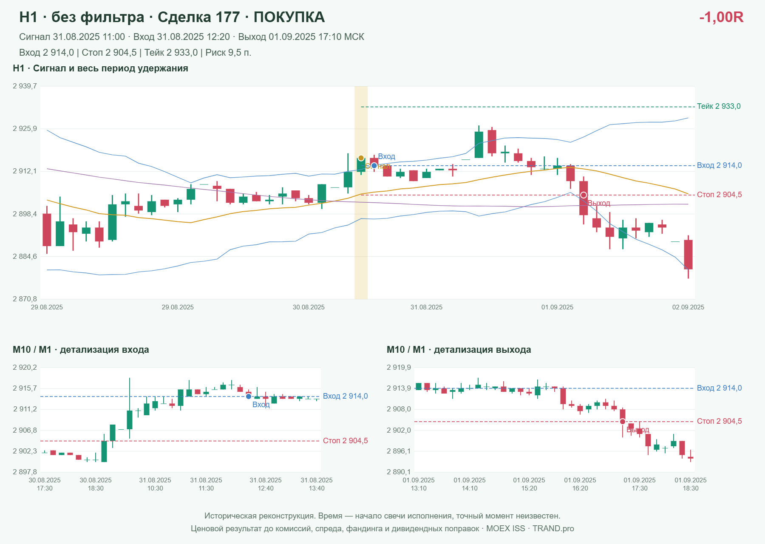The width and height of the screenshot is (765, 544).
Task: Click the blue entry marker on the entry detail chart
Action: tap(249, 397)
